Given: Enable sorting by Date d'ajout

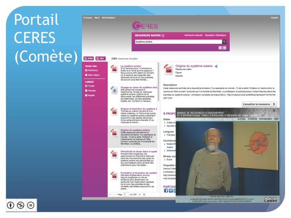Looking at the screenshot, I should [86, 75].
